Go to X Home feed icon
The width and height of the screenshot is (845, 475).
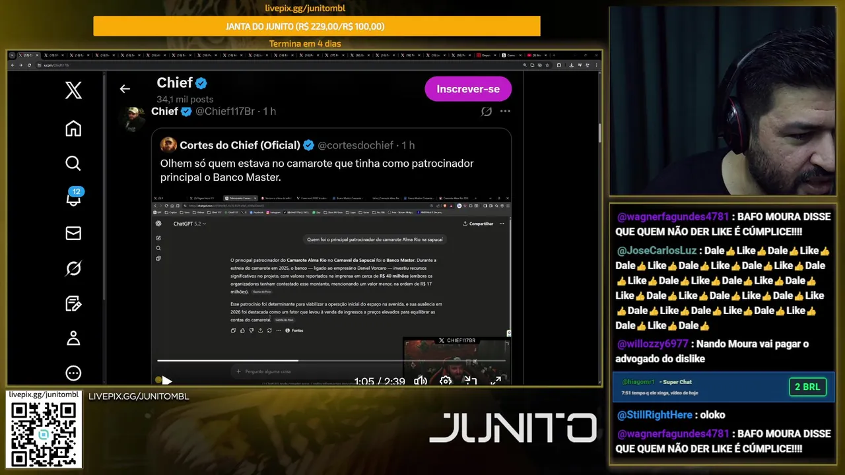click(x=73, y=128)
